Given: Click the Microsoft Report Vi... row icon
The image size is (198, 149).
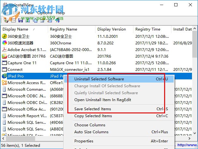Looking at the screenshot, I should tap(4, 116).
